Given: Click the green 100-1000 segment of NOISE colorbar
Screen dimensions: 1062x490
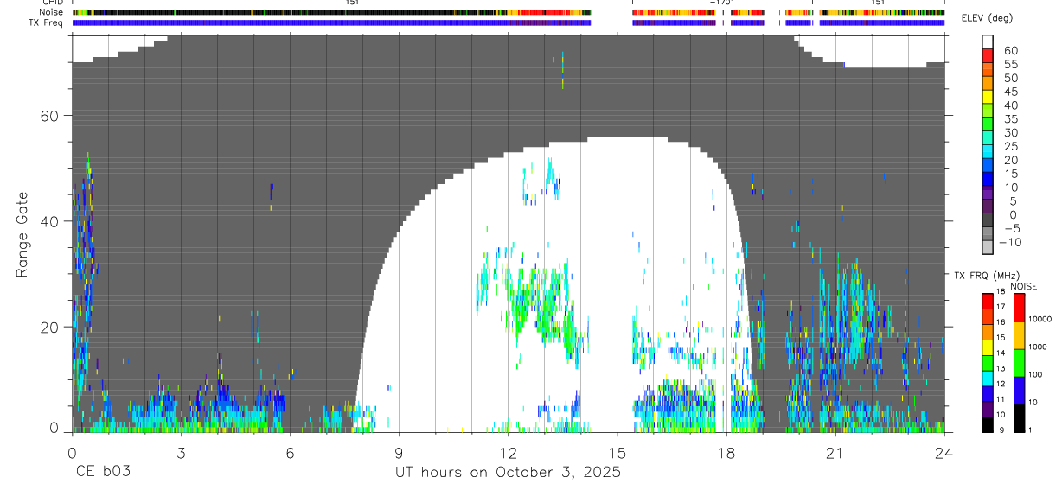Looking at the screenshot, I should [x=1018, y=362].
